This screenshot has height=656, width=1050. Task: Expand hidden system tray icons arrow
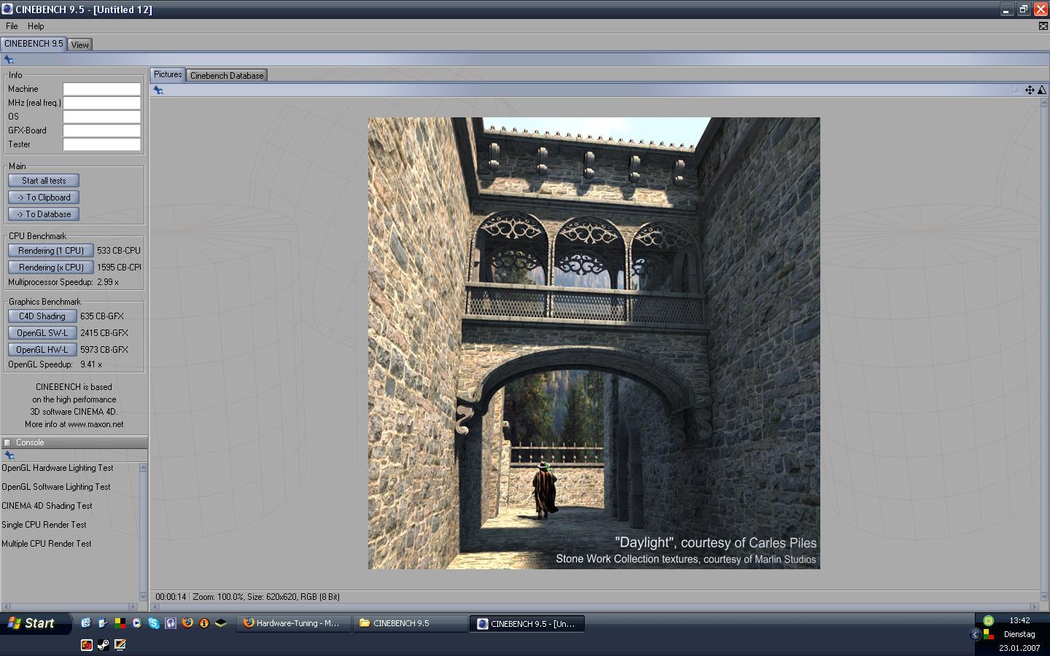[975, 635]
